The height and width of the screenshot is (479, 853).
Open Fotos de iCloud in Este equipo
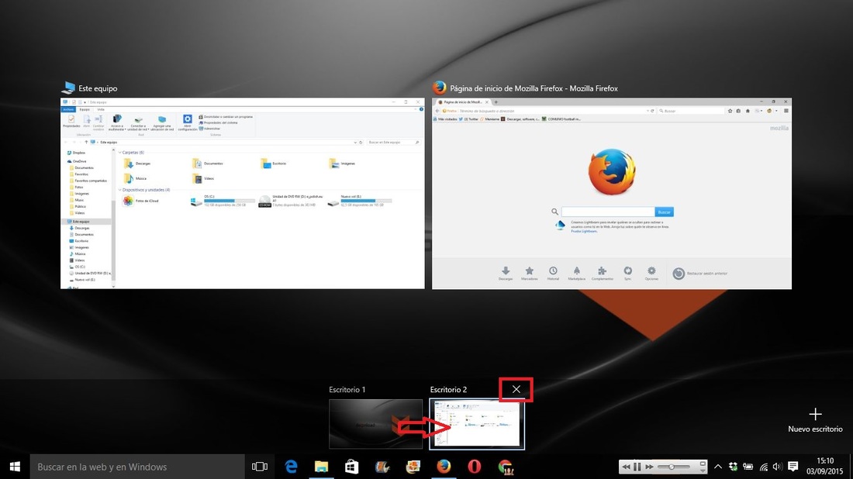click(x=140, y=201)
